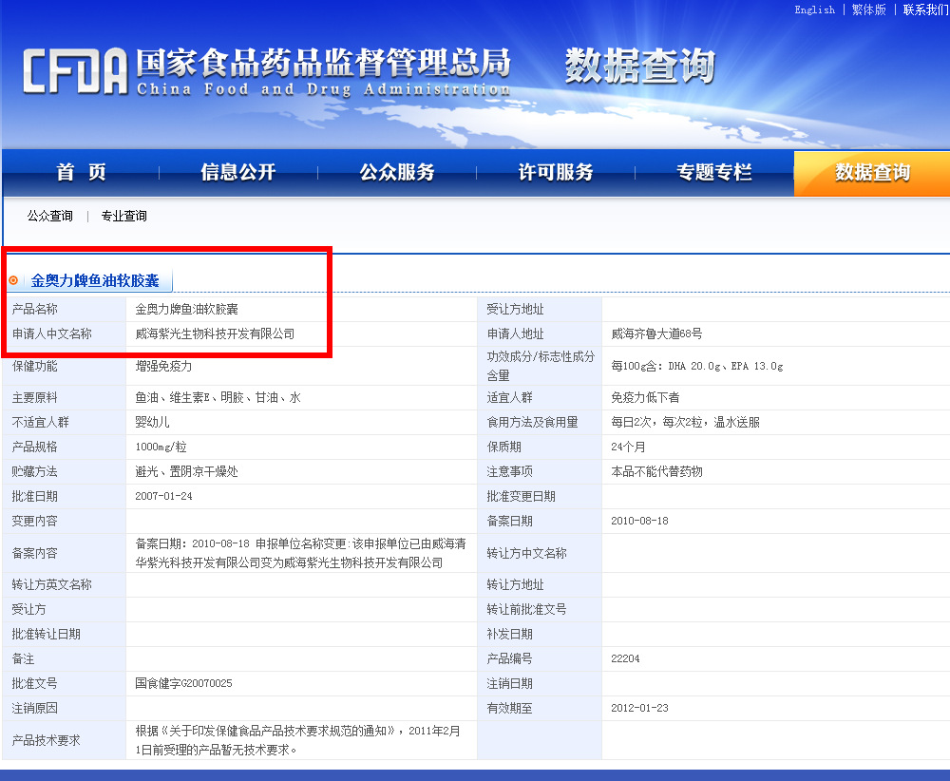Click the 申请人中文名称 company name cell
This screenshot has height=781, width=950.
[218, 333]
